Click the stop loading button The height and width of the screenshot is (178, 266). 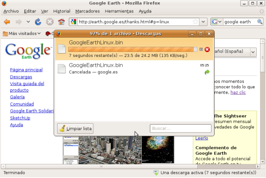click(50, 22)
